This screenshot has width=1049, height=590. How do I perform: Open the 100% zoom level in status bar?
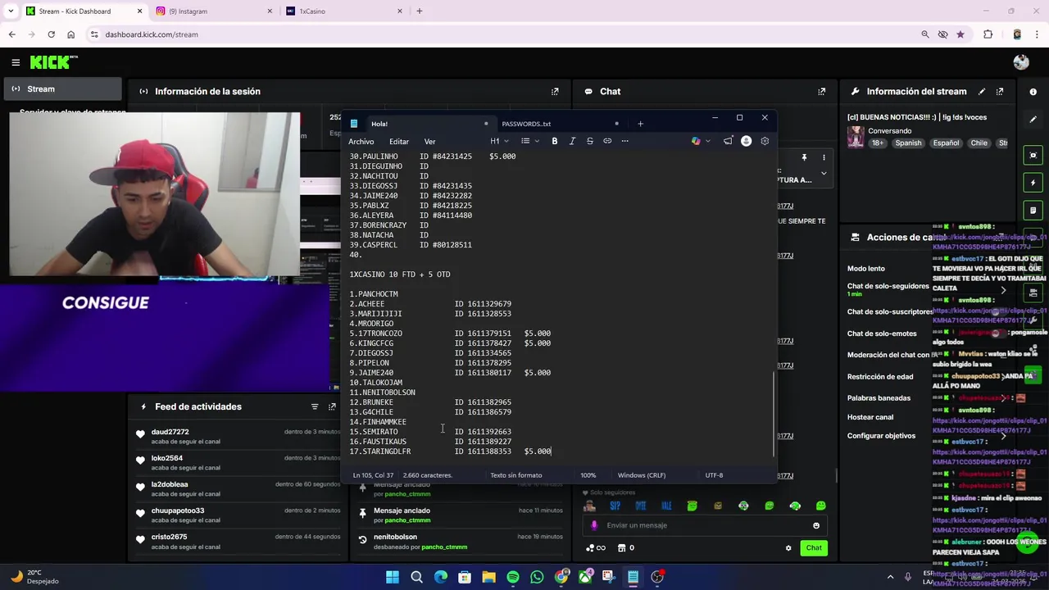click(588, 475)
